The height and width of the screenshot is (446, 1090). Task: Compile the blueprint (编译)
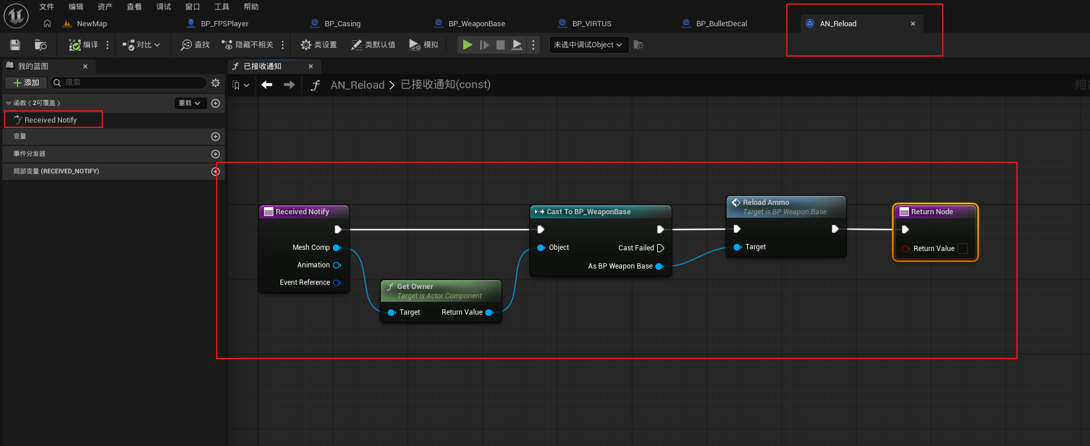point(84,45)
